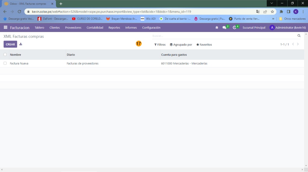Open the Factura Nueva record
308x172 pixels.
19,63
